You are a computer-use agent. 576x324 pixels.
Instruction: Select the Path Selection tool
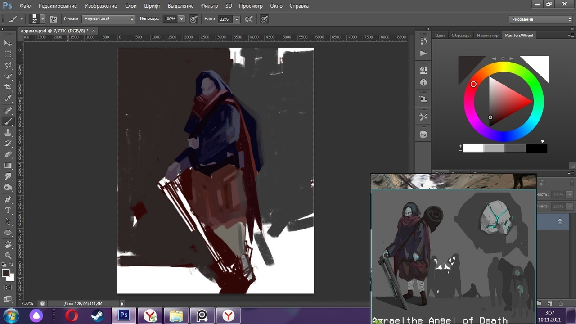click(x=8, y=221)
